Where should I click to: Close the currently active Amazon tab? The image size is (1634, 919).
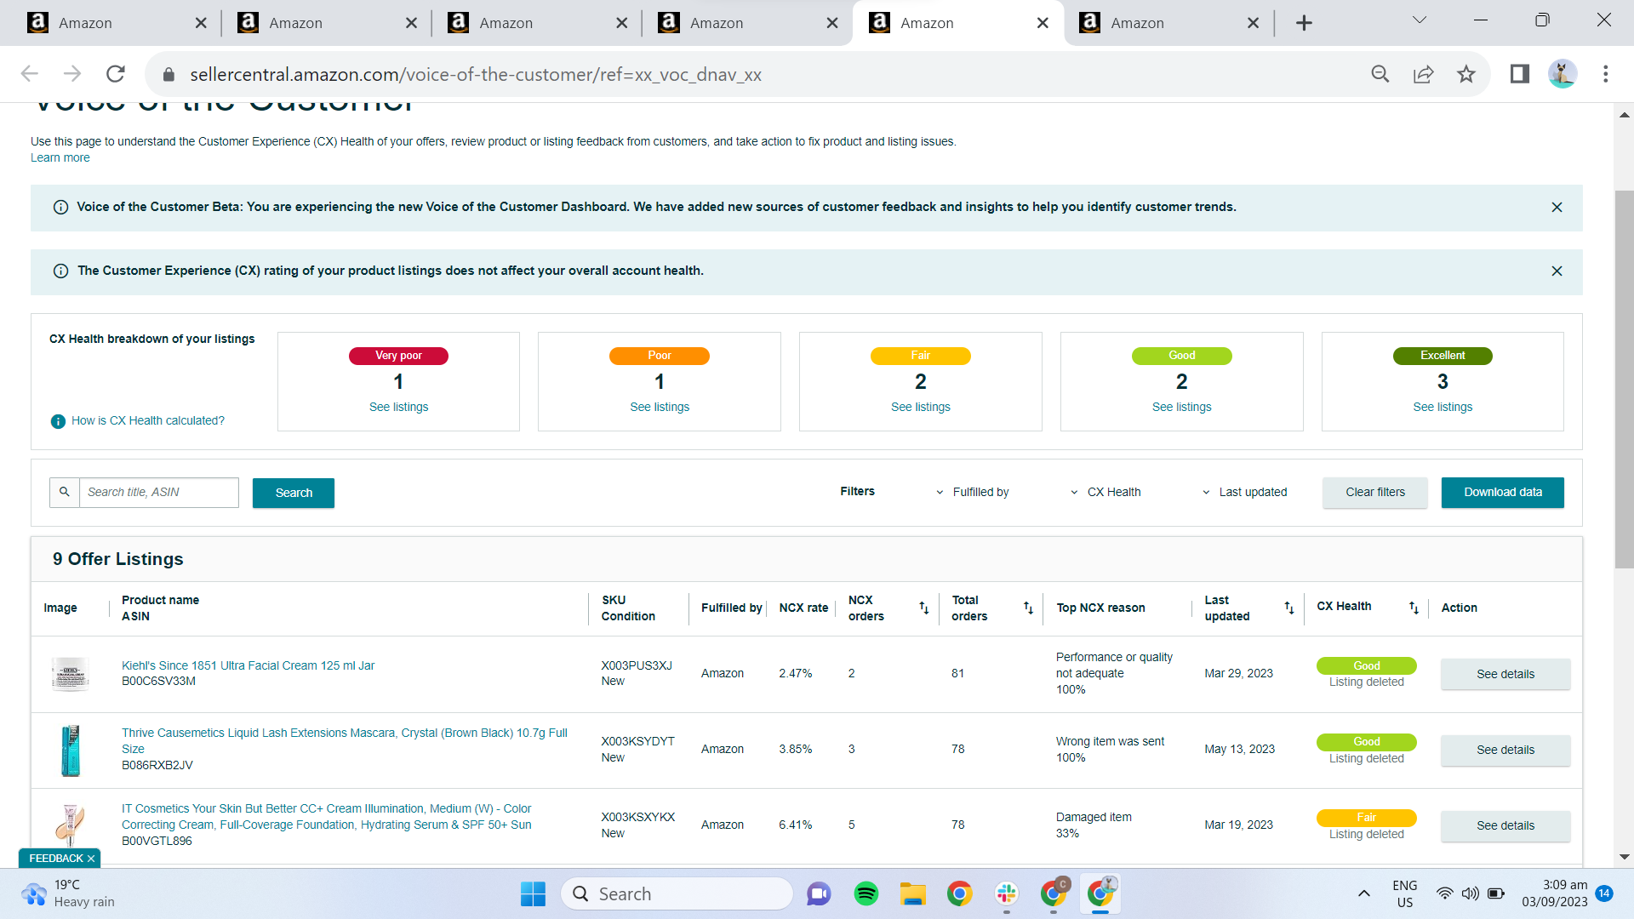point(1043,23)
